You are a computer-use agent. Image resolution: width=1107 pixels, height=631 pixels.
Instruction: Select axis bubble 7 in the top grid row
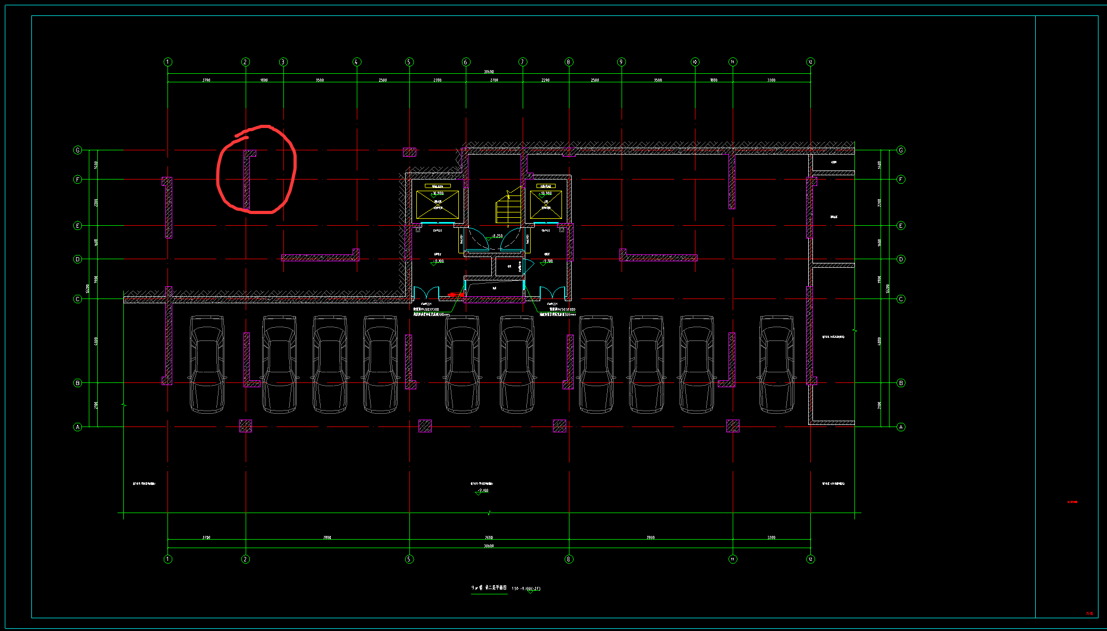523,62
